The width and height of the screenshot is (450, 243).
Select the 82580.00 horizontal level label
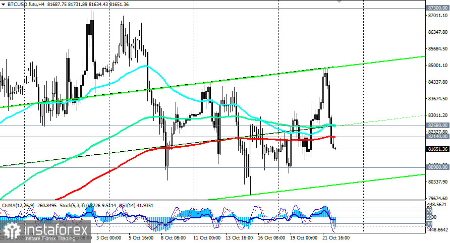[x=437, y=126]
